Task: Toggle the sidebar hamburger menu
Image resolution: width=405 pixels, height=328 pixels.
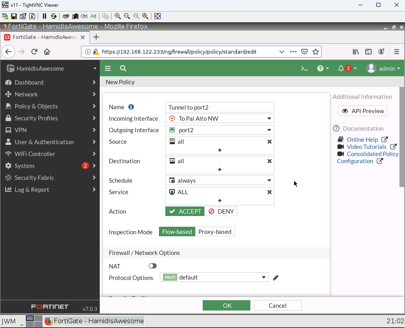Action: point(108,68)
